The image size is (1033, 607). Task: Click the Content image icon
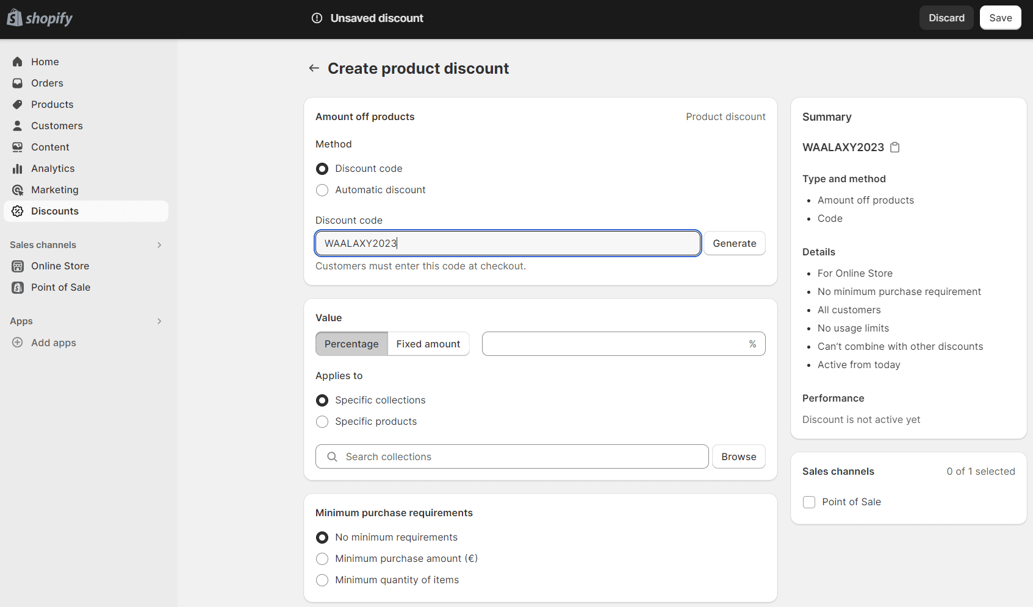click(x=18, y=147)
